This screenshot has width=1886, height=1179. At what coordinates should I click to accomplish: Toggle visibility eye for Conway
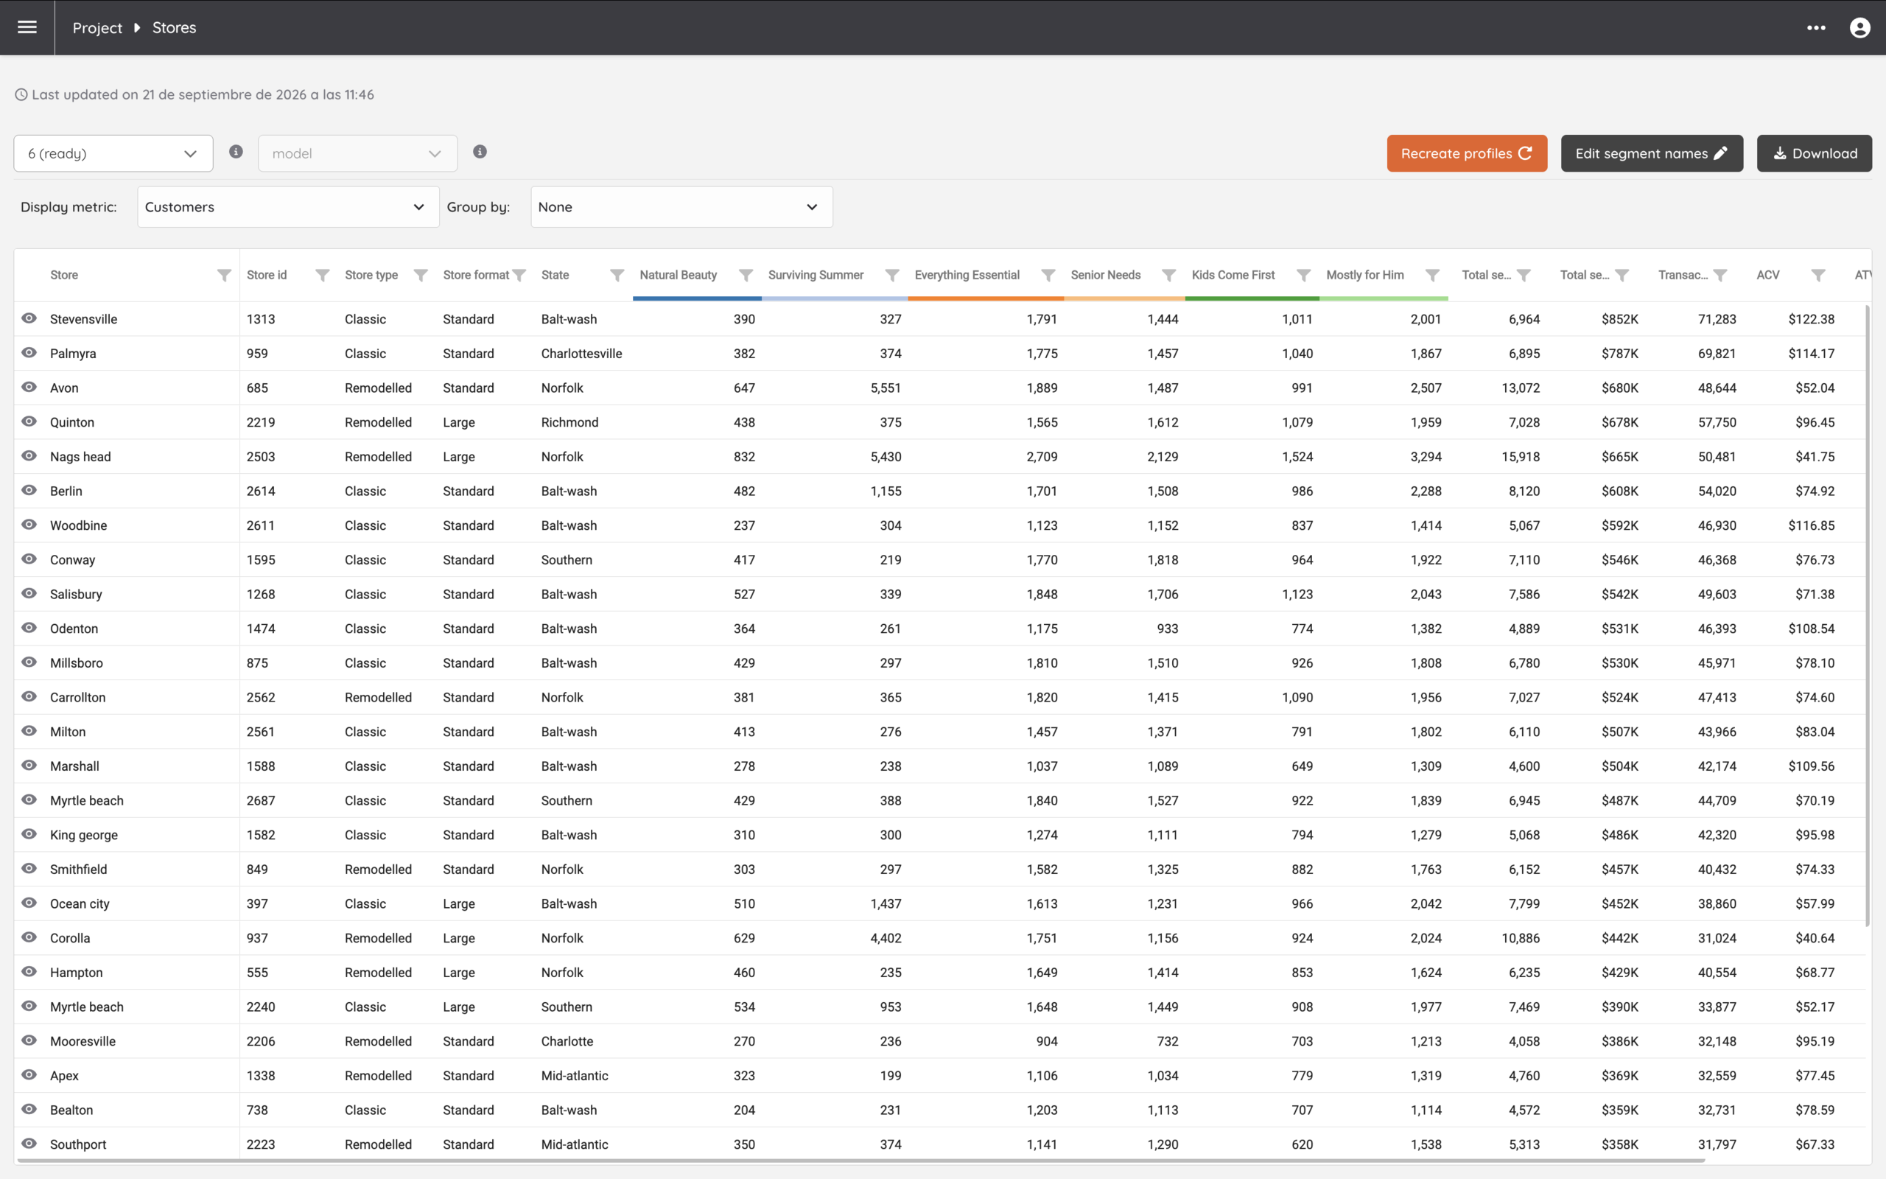(x=29, y=559)
